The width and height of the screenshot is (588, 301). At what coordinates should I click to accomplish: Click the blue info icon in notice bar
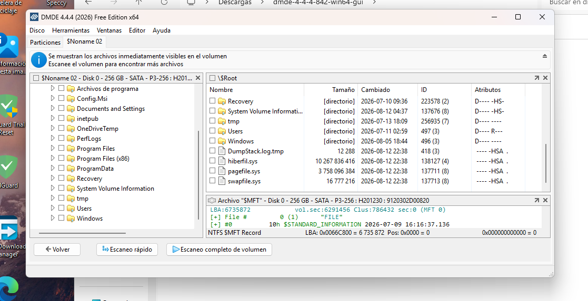point(38,60)
